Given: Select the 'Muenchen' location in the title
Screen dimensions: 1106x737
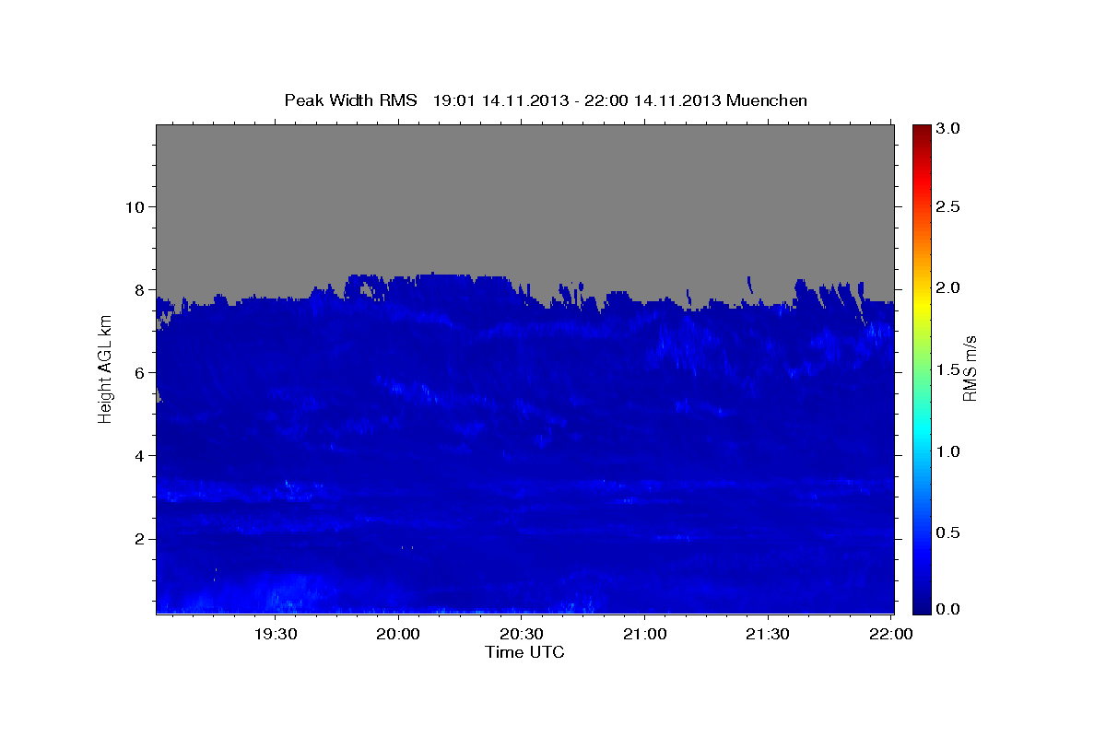Looking at the screenshot, I should [x=767, y=99].
